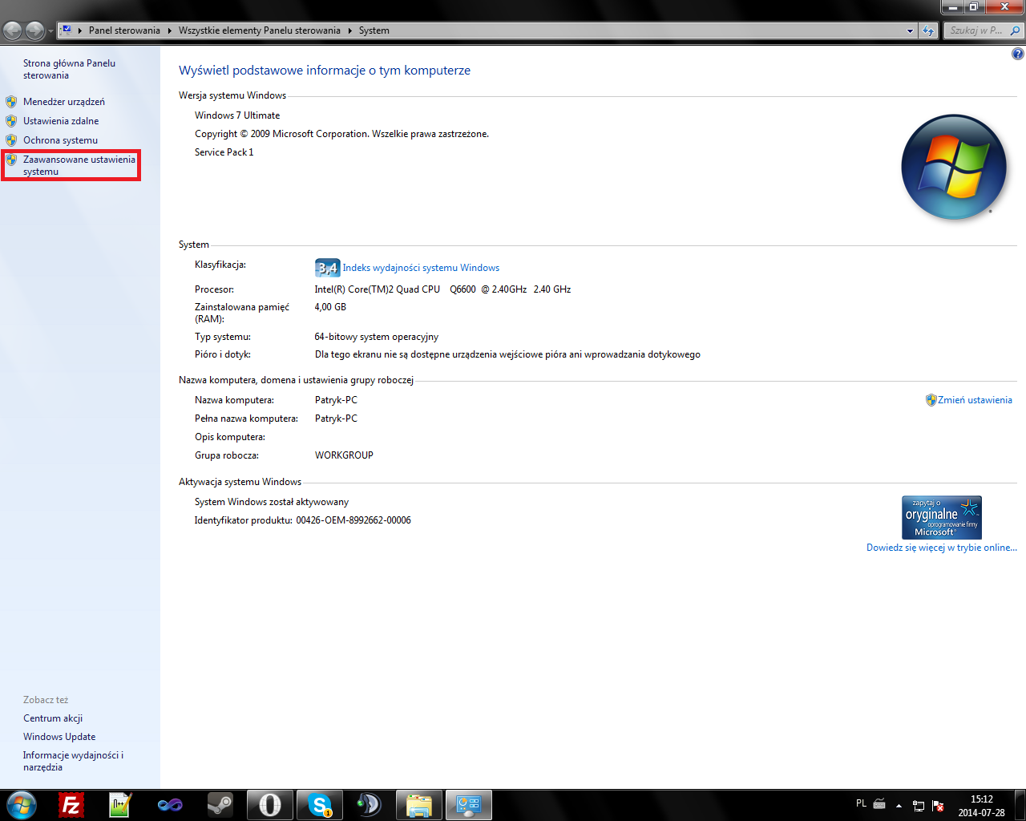
Task: Click the product ID 00426-OEM-8992662-00006
Action: (353, 520)
